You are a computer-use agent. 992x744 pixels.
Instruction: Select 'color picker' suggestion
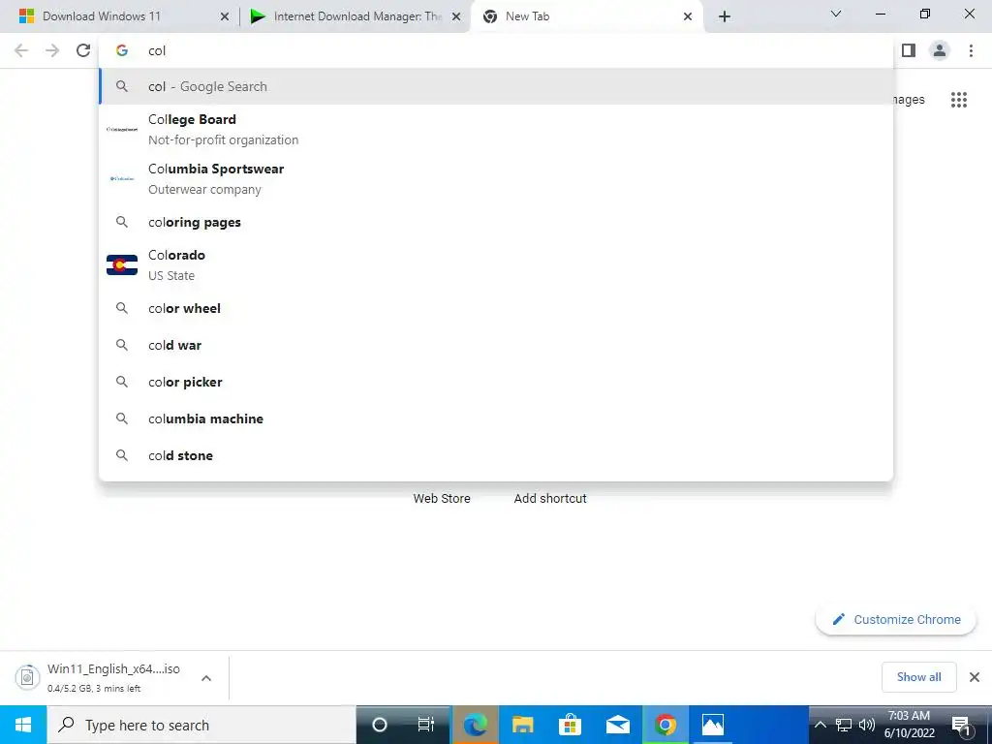point(496,382)
